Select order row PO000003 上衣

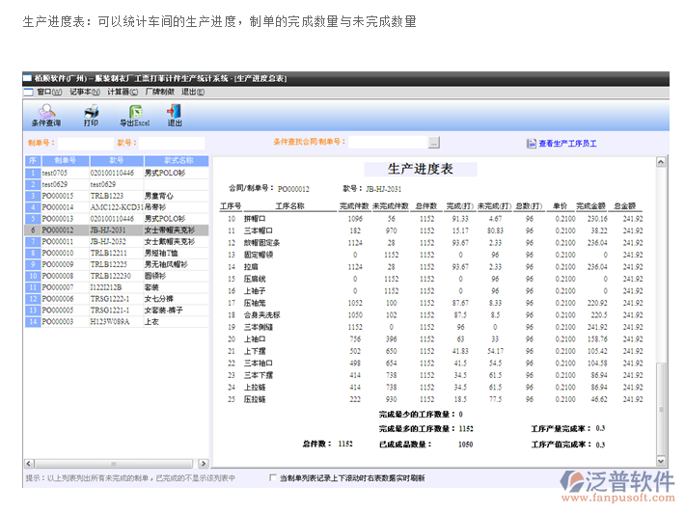point(58,322)
